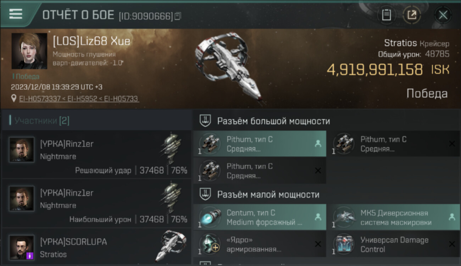461x266 pixels.
Task: Open the SCORLUPA participant portrait
Action: (x=22, y=247)
